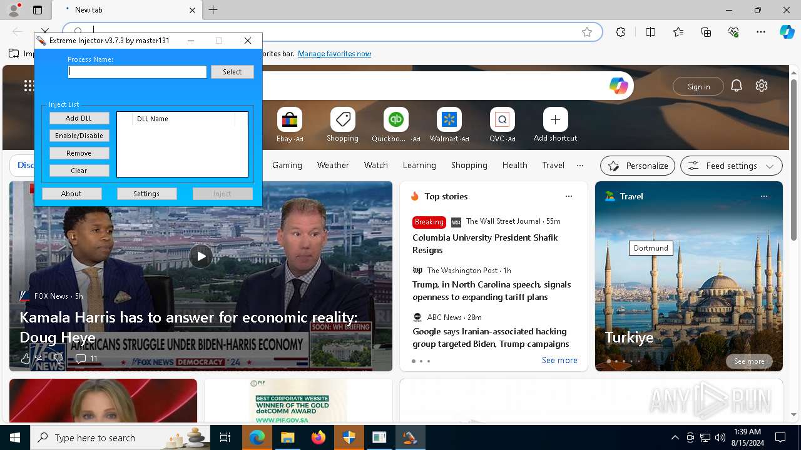Open Task View on taskbar
801x450 pixels.
click(226, 437)
